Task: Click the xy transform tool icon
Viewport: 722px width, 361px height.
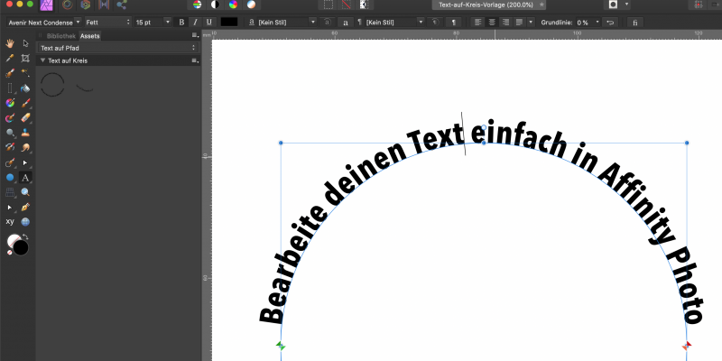Action: tap(10, 222)
